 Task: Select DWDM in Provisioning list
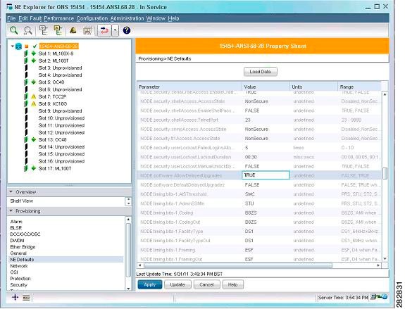(17, 241)
